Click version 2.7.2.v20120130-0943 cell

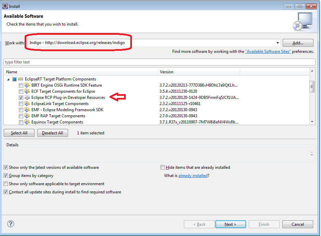pyautogui.click(x=178, y=110)
